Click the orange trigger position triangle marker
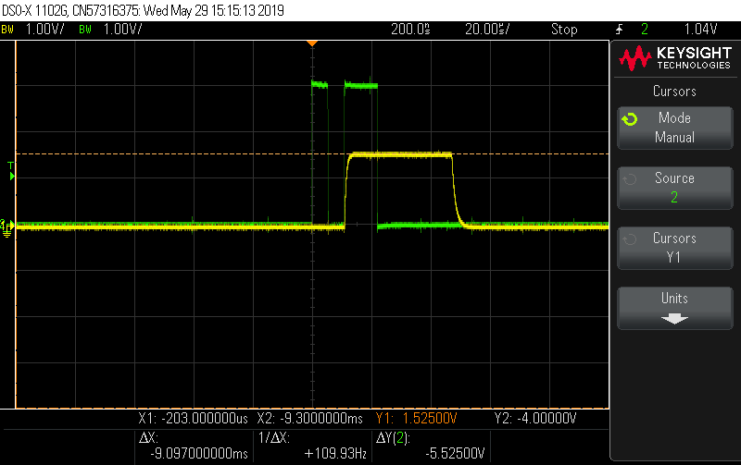Screen dimensions: 741x465 [312, 43]
